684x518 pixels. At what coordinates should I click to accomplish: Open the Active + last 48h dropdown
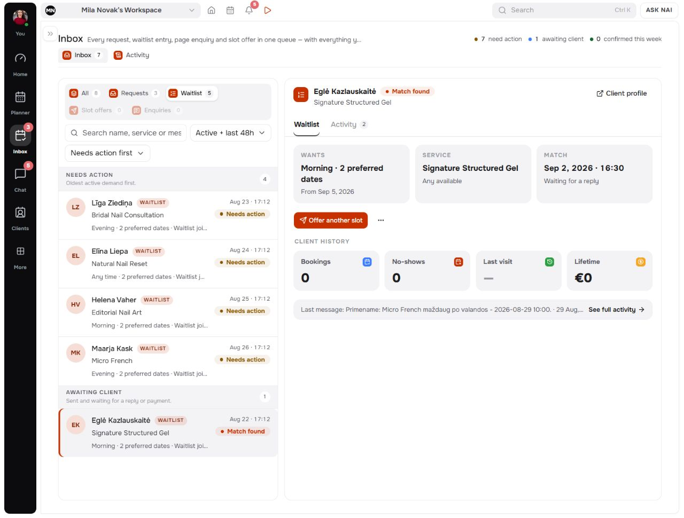(x=230, y=133)
